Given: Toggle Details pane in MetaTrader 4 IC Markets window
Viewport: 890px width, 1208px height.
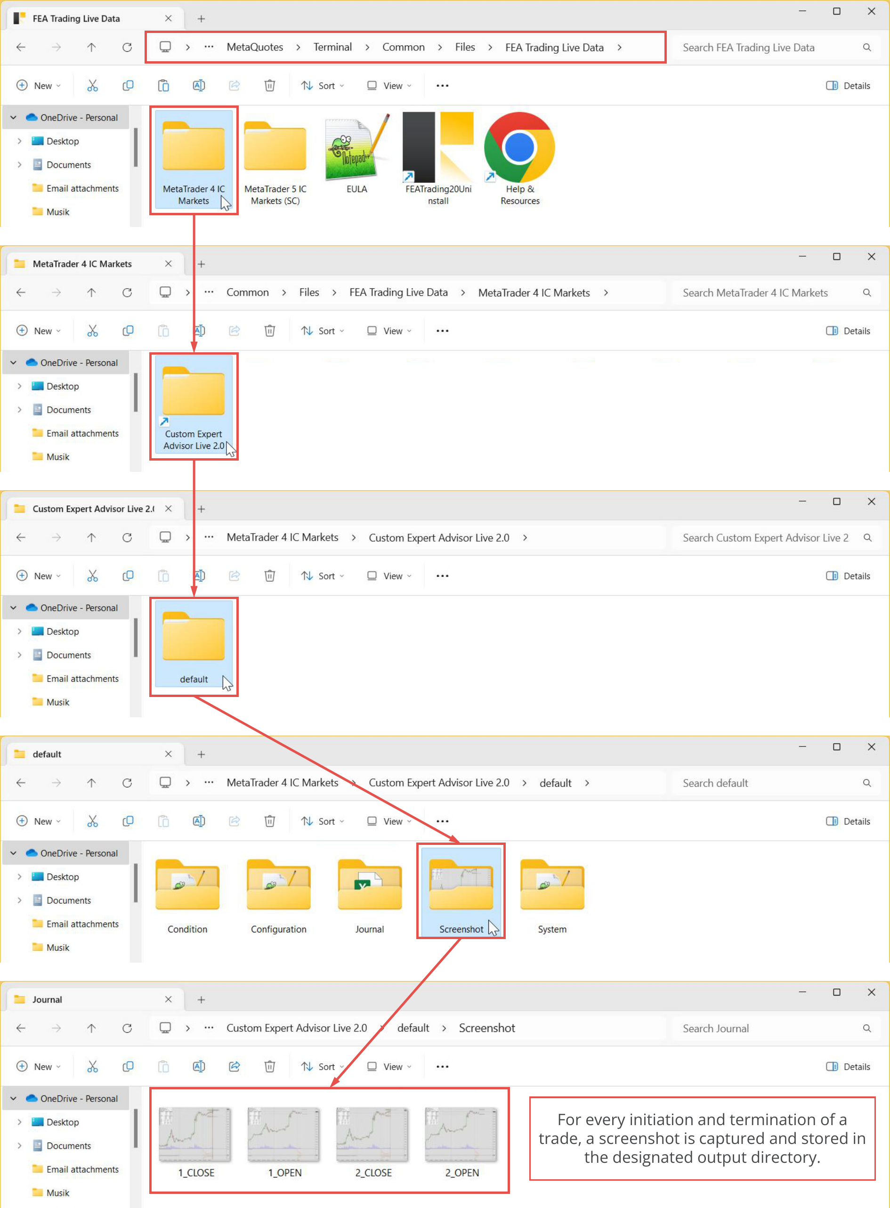Looking at the screenshot, I should coord(848,331).
